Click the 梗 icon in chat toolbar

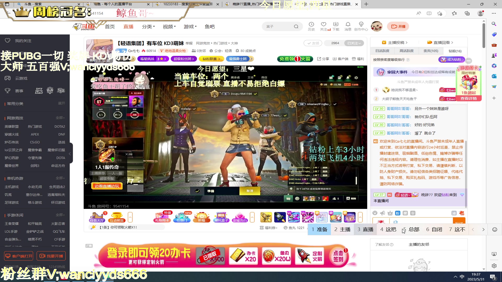(x=405, y=213)
